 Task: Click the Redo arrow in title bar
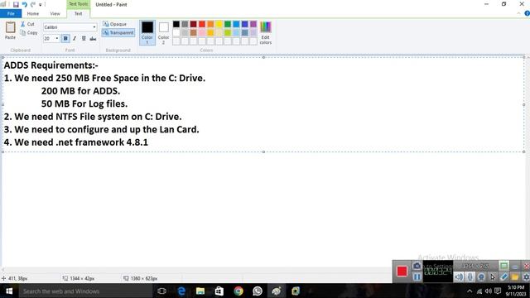(33, 5)
